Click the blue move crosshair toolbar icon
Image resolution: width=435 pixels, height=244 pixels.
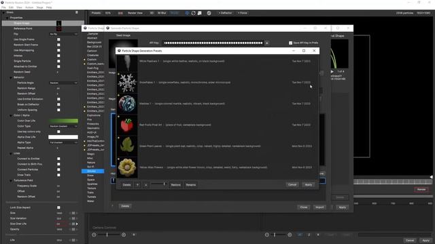(187, 13)
